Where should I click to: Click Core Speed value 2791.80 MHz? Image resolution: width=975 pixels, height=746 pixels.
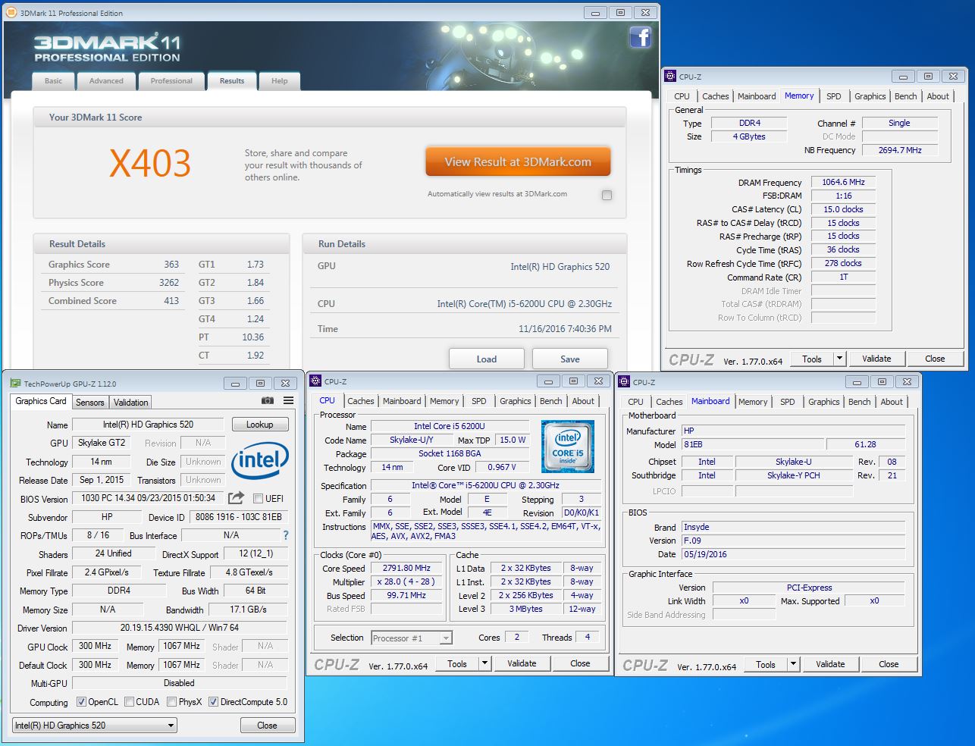pyautogui.click(x=407, y=568)
